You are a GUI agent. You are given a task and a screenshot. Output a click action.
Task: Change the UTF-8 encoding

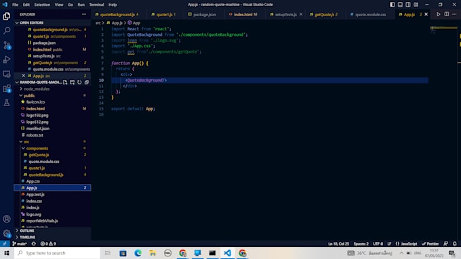click(x=378, y=243)
